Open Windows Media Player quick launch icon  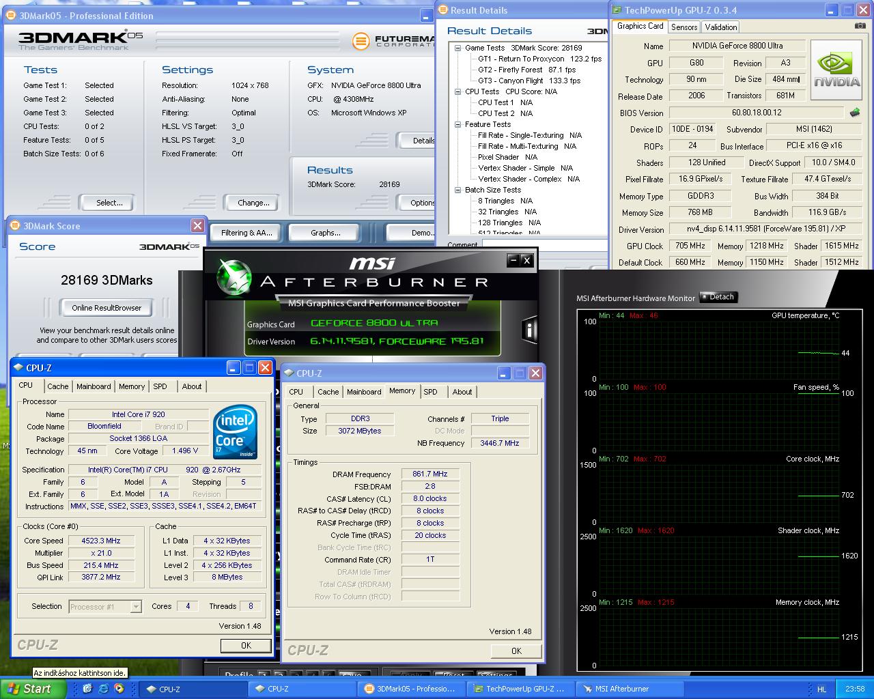tap(119, 689)
